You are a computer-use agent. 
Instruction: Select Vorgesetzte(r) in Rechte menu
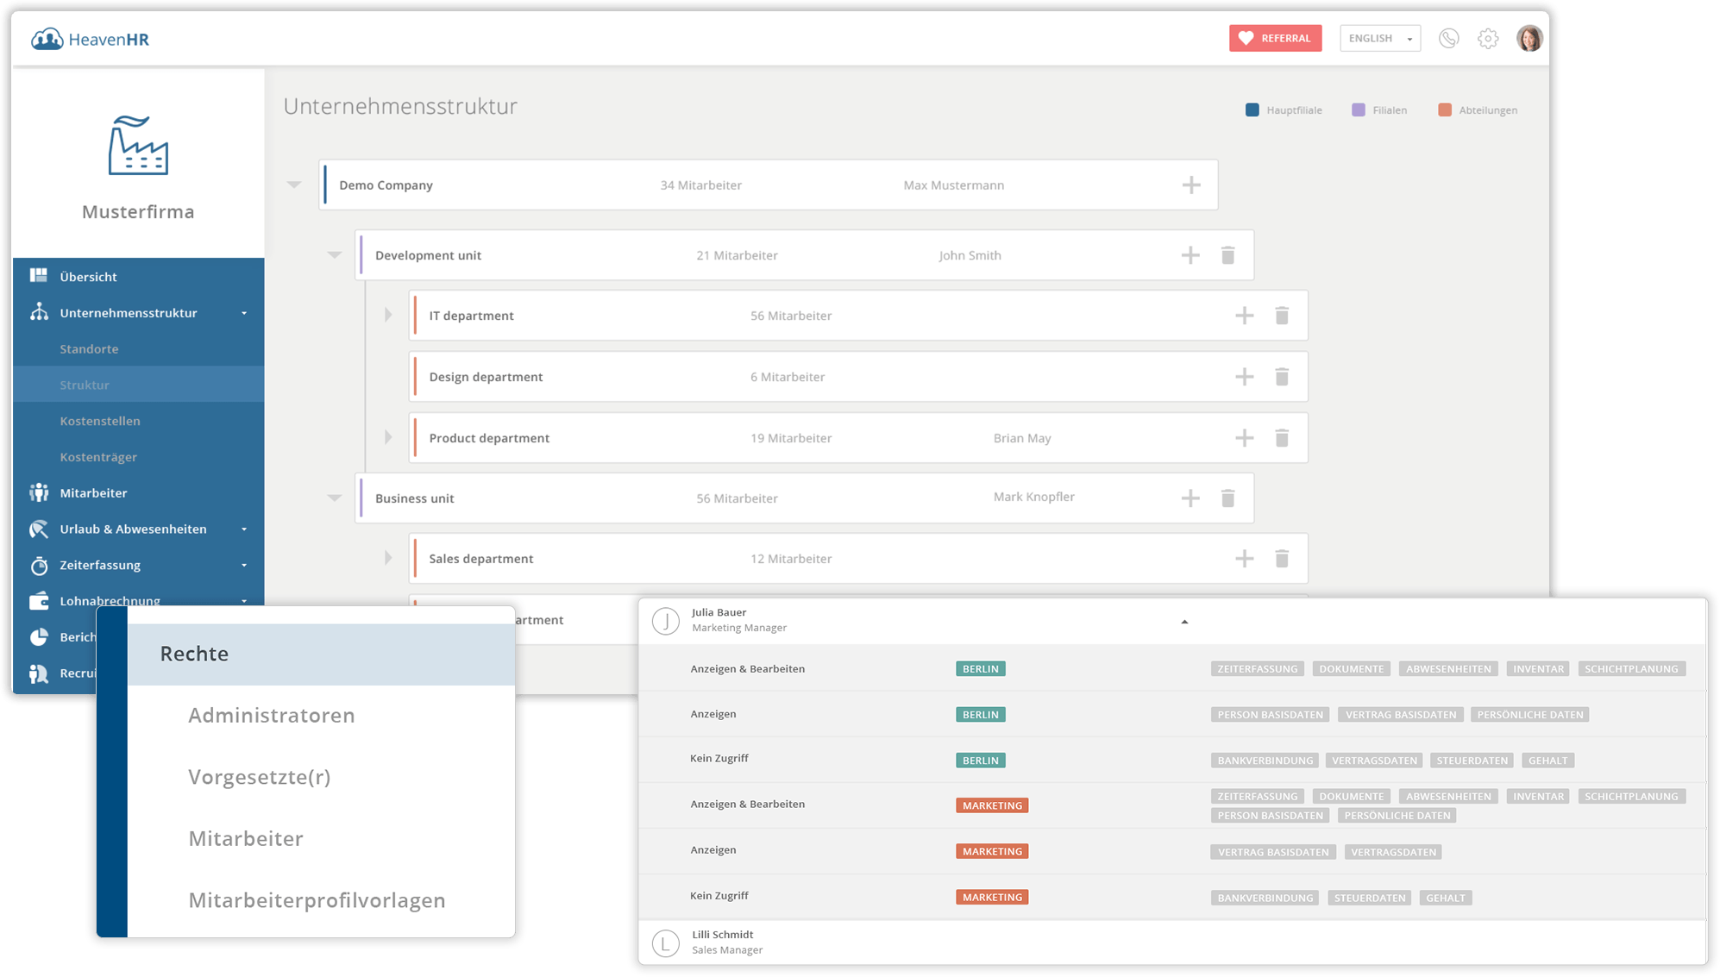tap(260, 777)
